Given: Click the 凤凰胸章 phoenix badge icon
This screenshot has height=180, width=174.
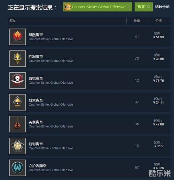Looking at the screenshot, I should [17, 37].
